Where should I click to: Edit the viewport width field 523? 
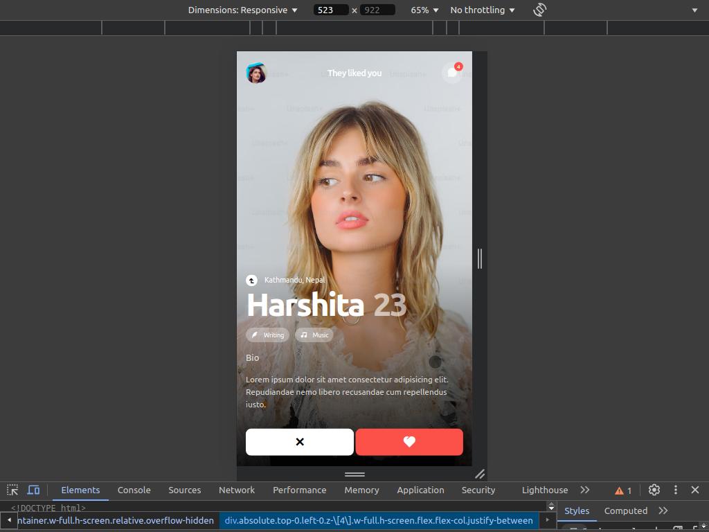click(331, 10)
